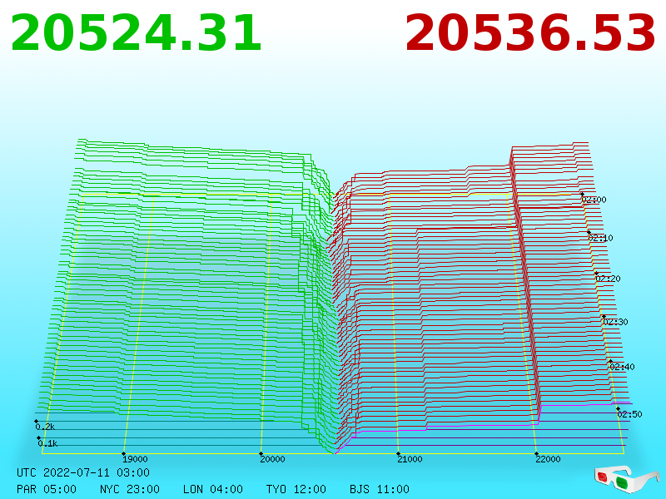This screenshot has height=499, width=666.
Task: Click the green bid price 20524.31
Action: click(136, 33)
